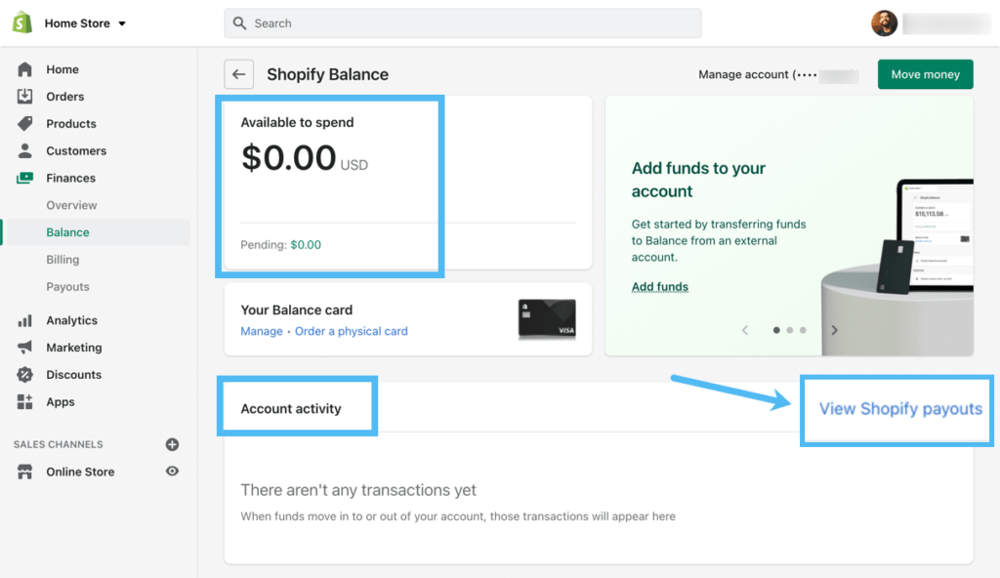Open the Discounts section icon
The height and width of the screenshot is (578, 1000).
25,375
